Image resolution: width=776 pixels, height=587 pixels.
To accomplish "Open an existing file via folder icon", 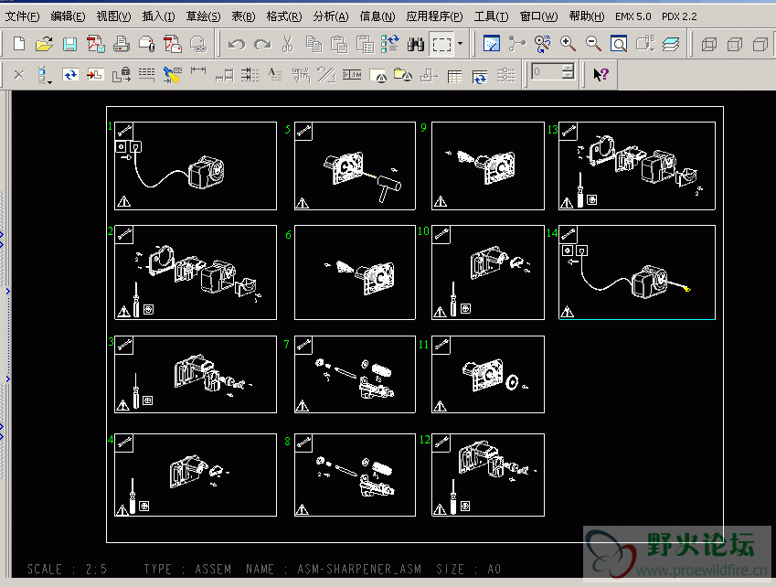I will 44,44.
